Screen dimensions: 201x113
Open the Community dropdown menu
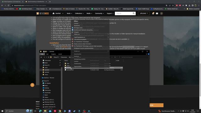[99, 13]
